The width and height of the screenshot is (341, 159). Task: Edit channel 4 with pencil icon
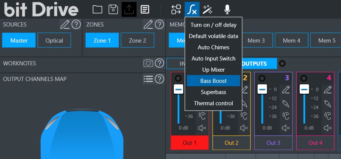[328, 90]
